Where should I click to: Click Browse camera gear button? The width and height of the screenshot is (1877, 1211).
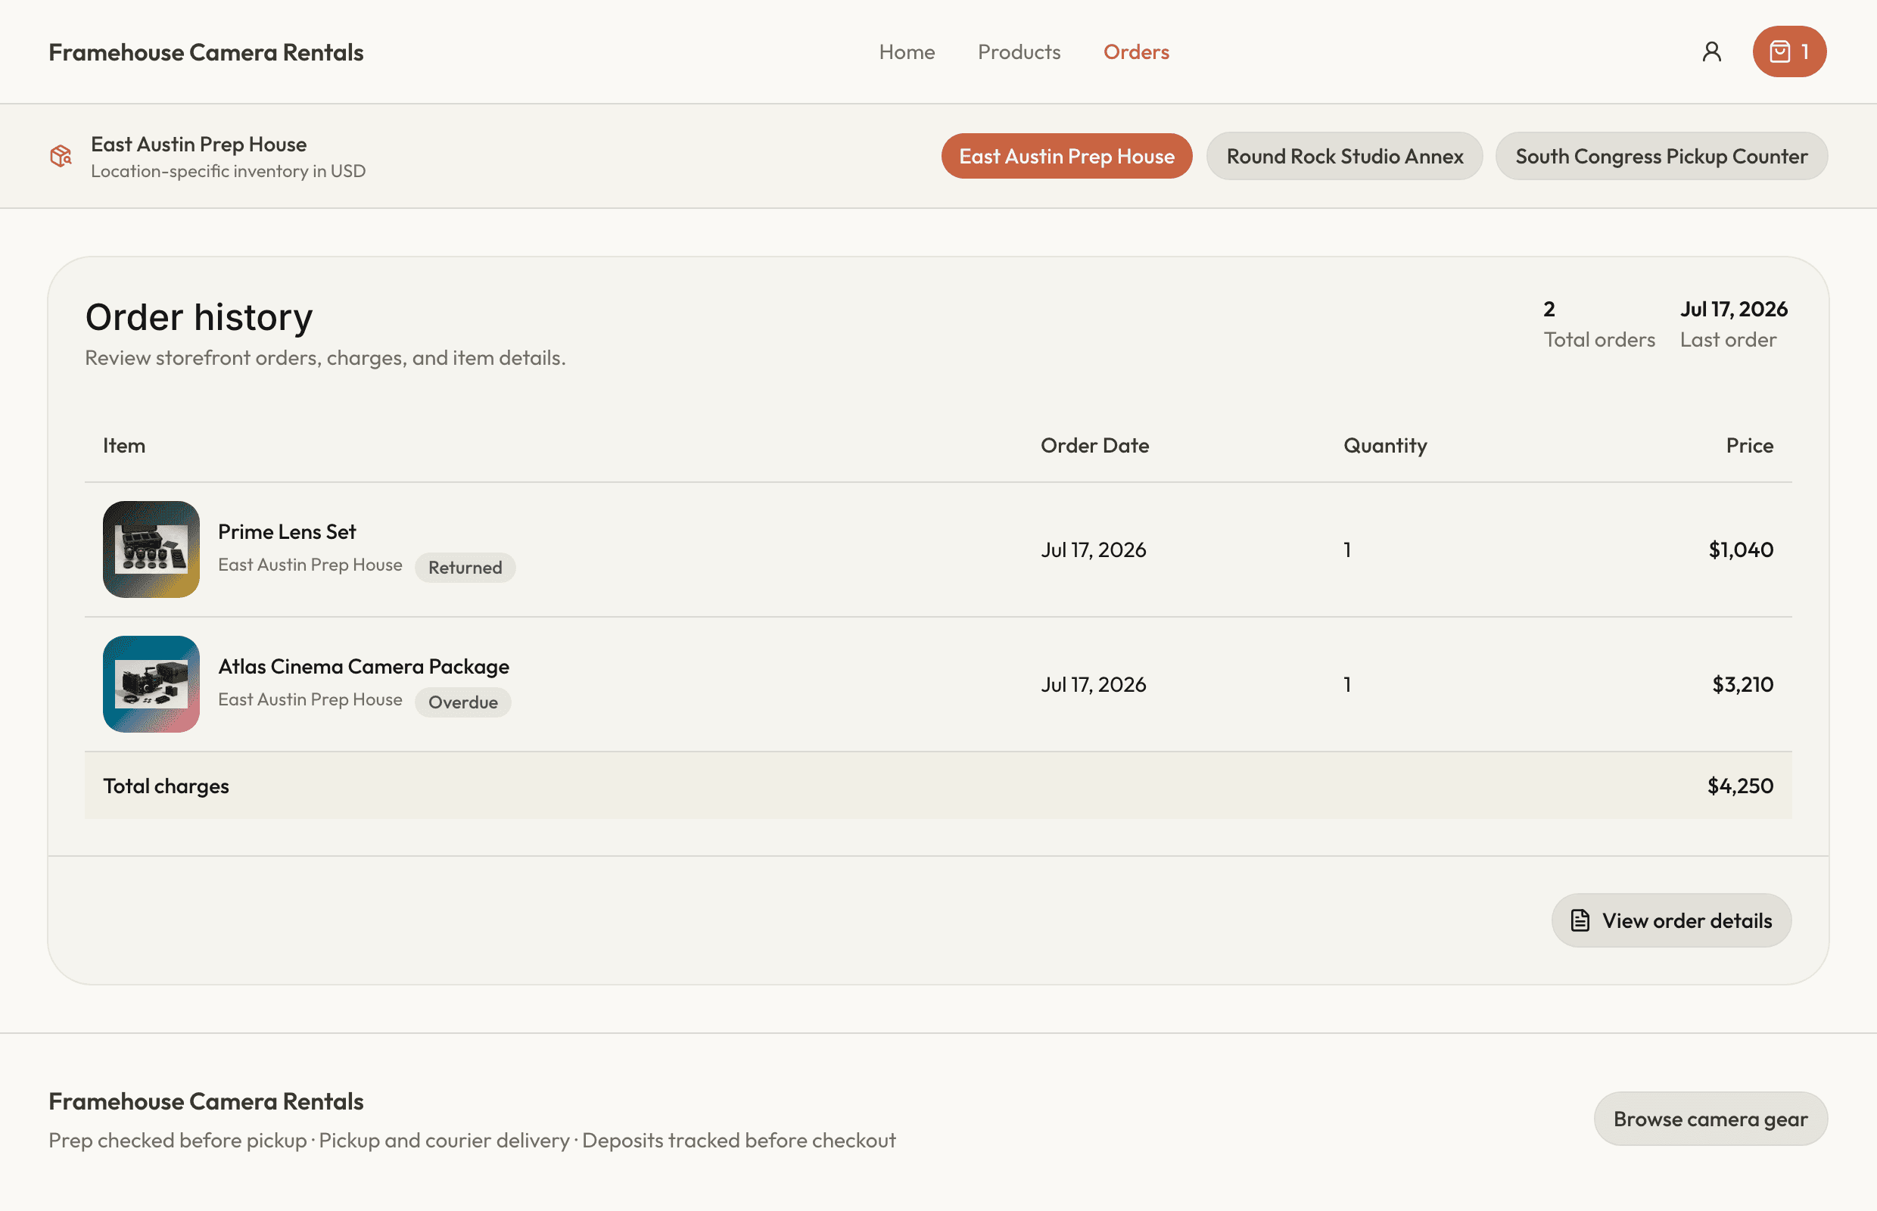(1710, 1118)
